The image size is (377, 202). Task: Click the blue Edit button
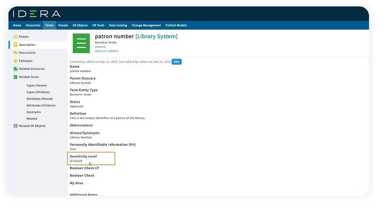(177, 62)
